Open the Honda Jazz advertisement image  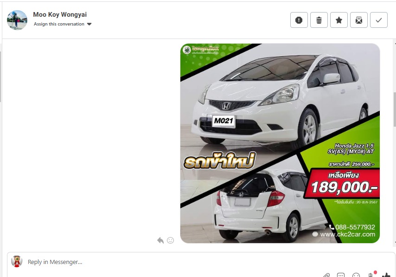tap(280, 143)
